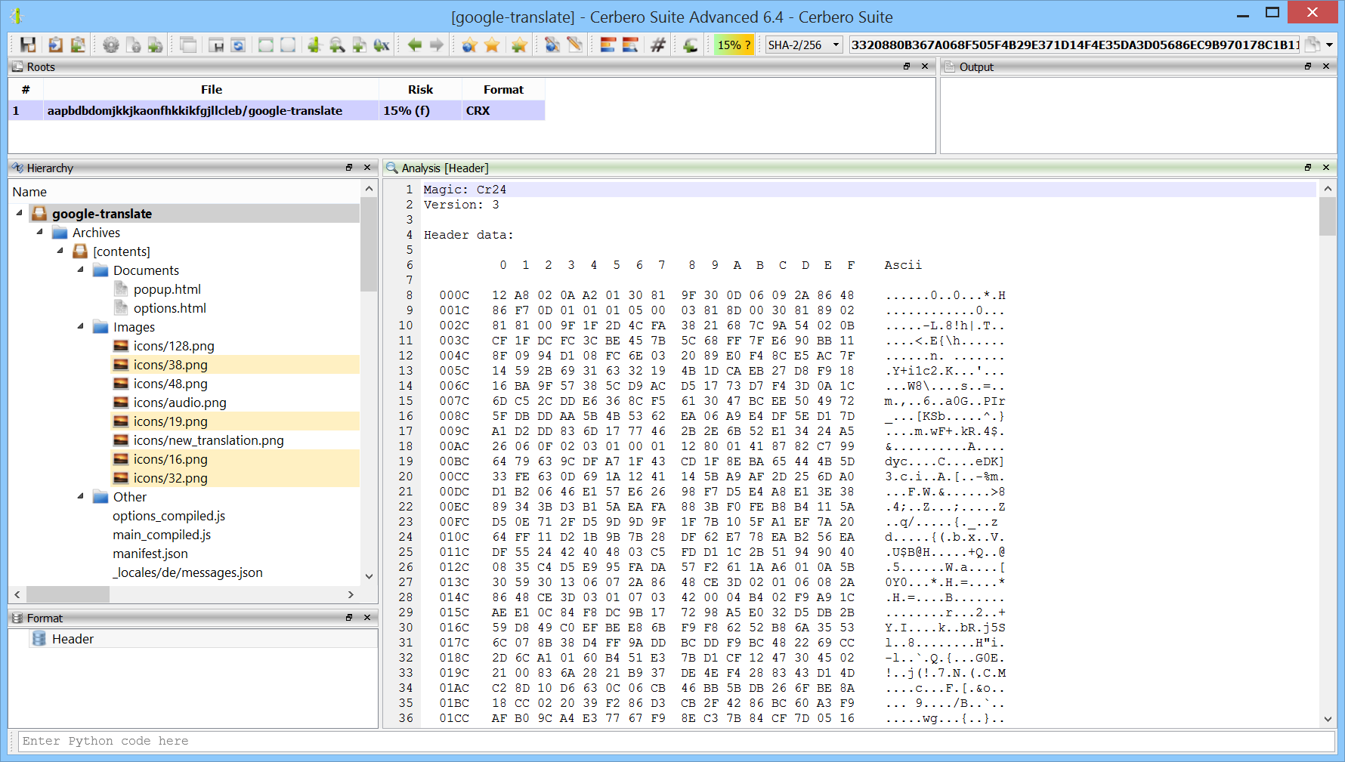This screenshot has width=1345, height=762.
Task: Click the Risk column header
Action: point(420,89)
